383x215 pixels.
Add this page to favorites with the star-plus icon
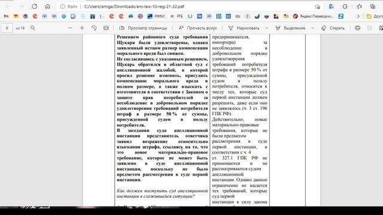click(x=317, y=7)
